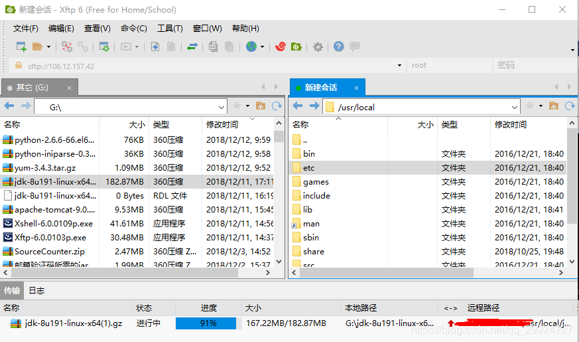
Task: Select the remote games folder
Action: [x=428, y=181]
